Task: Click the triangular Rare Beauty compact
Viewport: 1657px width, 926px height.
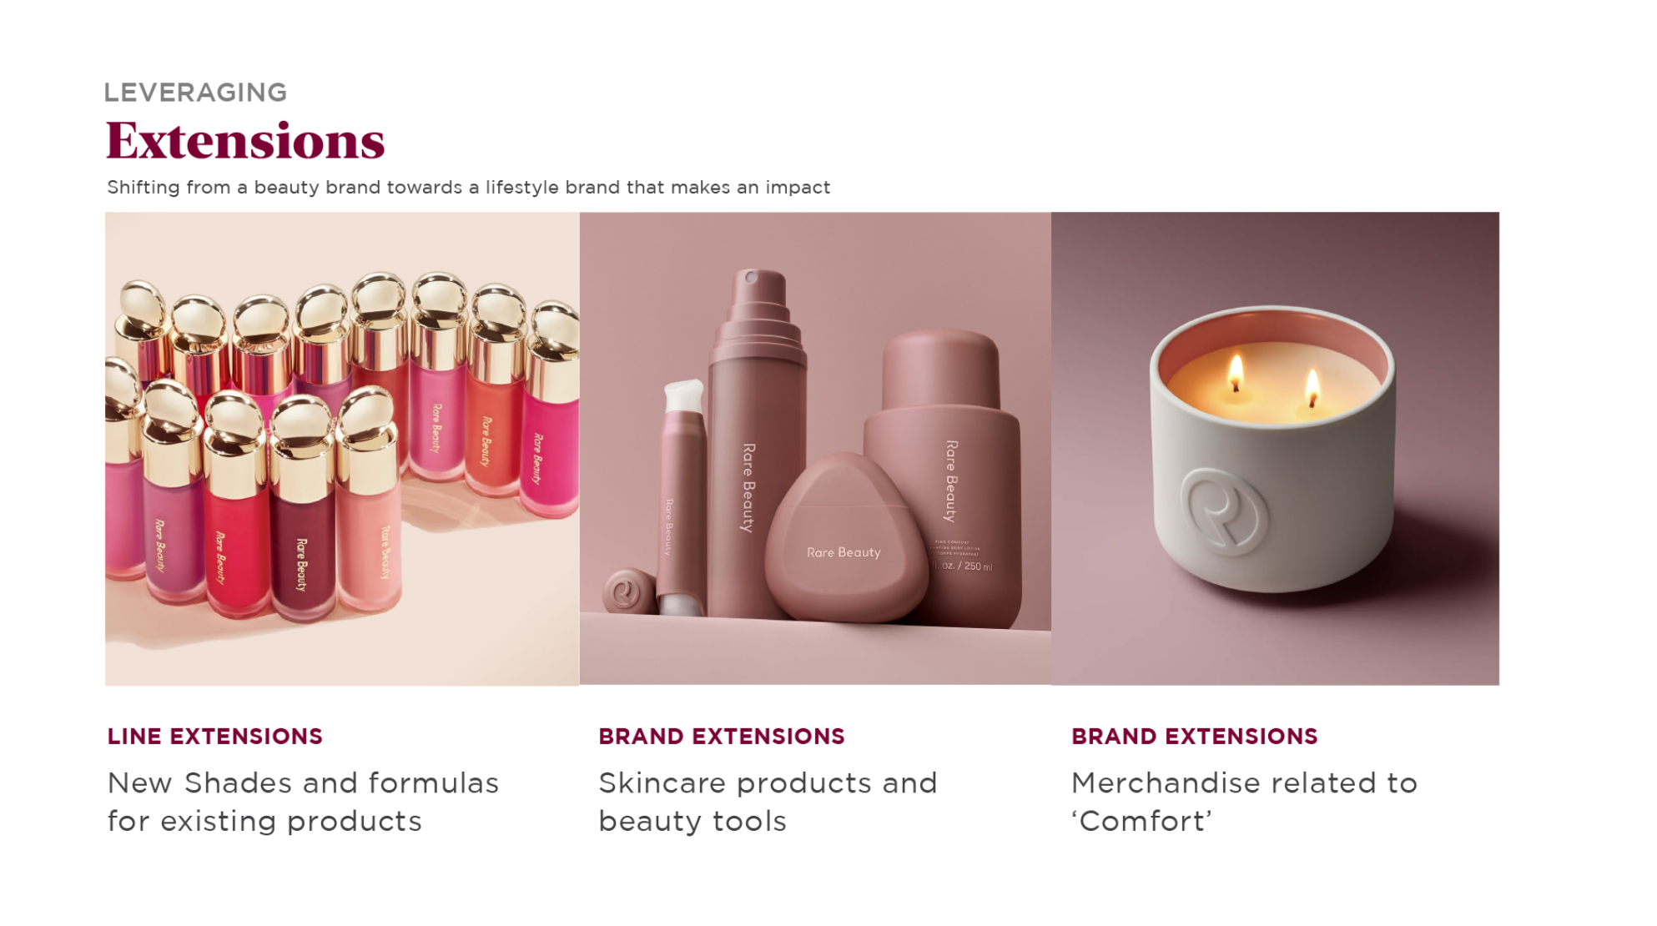Action: click(844, 539)
